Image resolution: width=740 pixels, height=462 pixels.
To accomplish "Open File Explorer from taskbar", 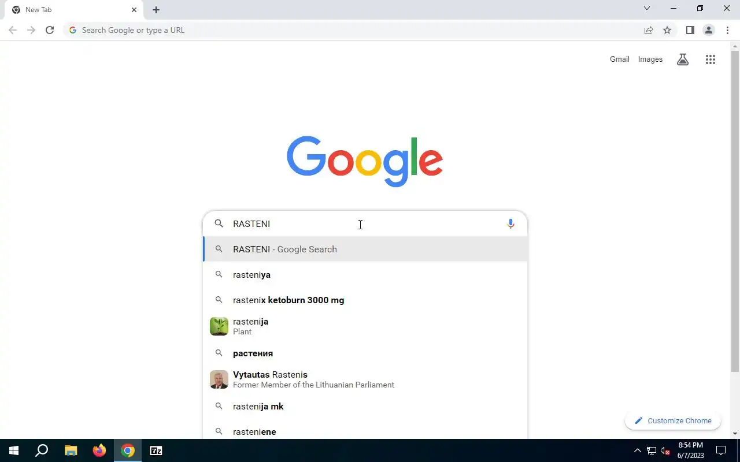I will (x=71, y=450).
